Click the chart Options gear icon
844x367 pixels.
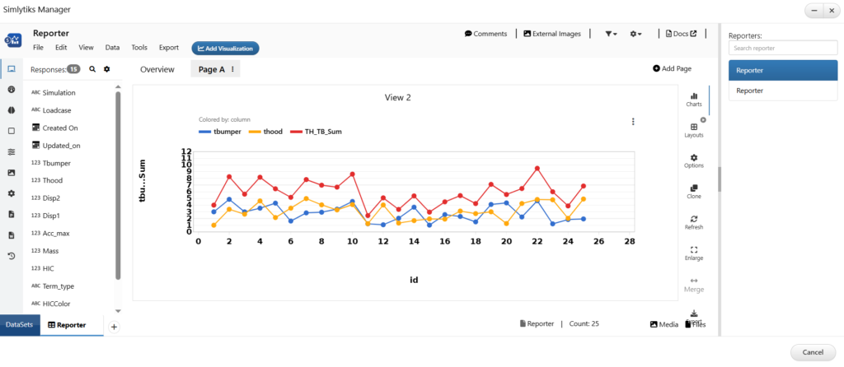coord(693,160)
